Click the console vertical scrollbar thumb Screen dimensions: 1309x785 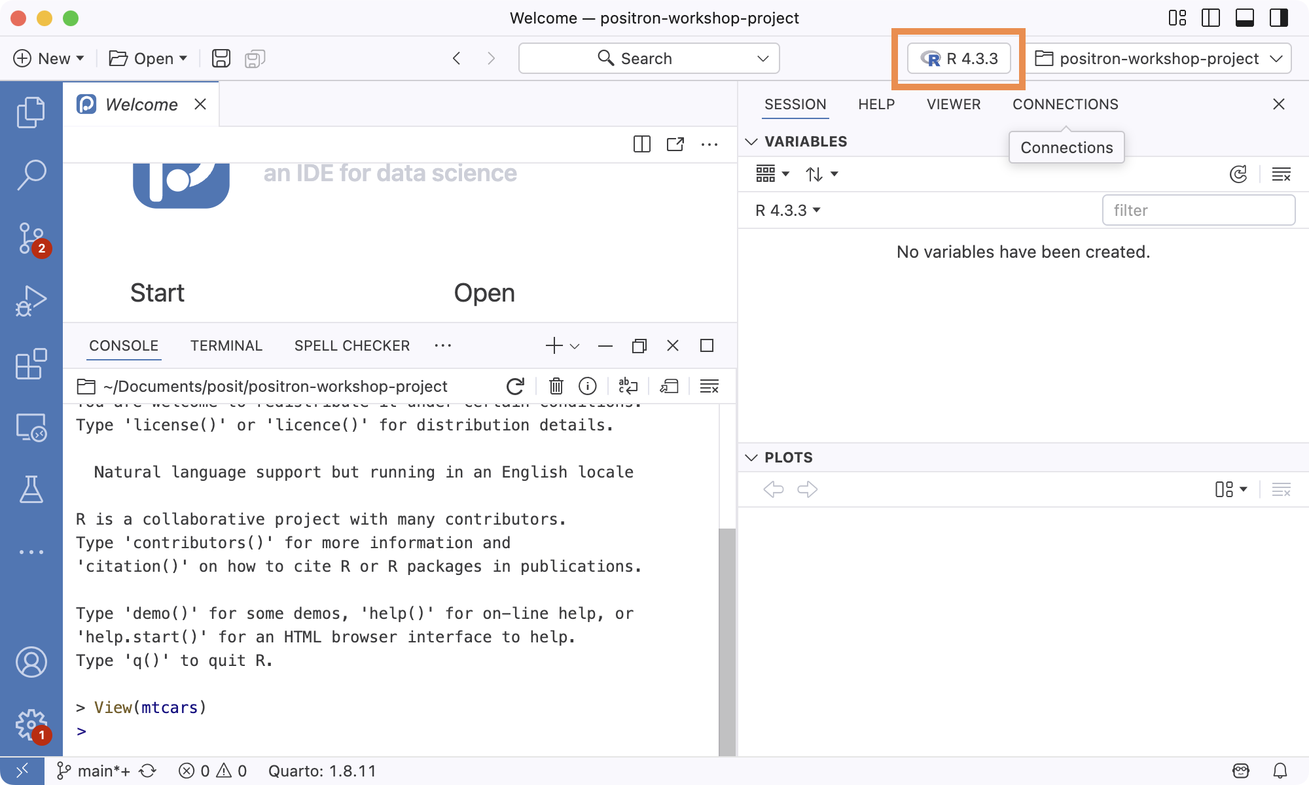tap(726, 641)
